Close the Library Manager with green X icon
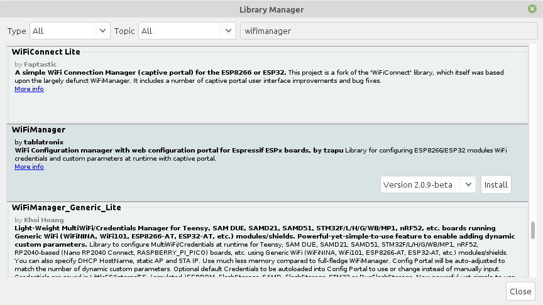This screenshot has width=543, height=305. click(x=532, y=9)
